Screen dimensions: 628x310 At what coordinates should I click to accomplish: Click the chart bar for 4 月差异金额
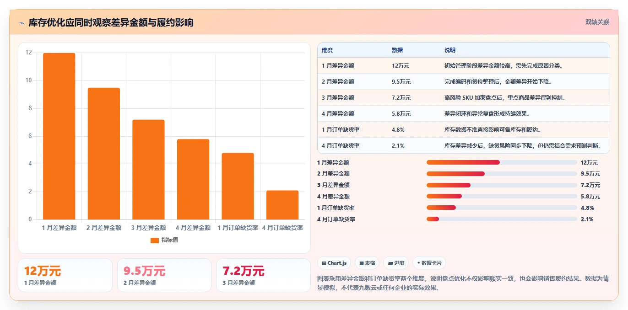[193, 179]
